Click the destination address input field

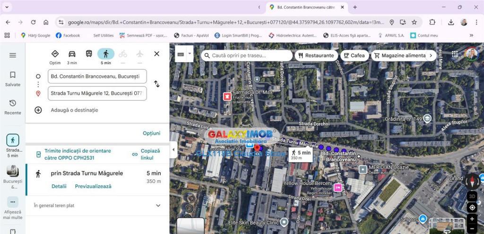click(97, 93)
